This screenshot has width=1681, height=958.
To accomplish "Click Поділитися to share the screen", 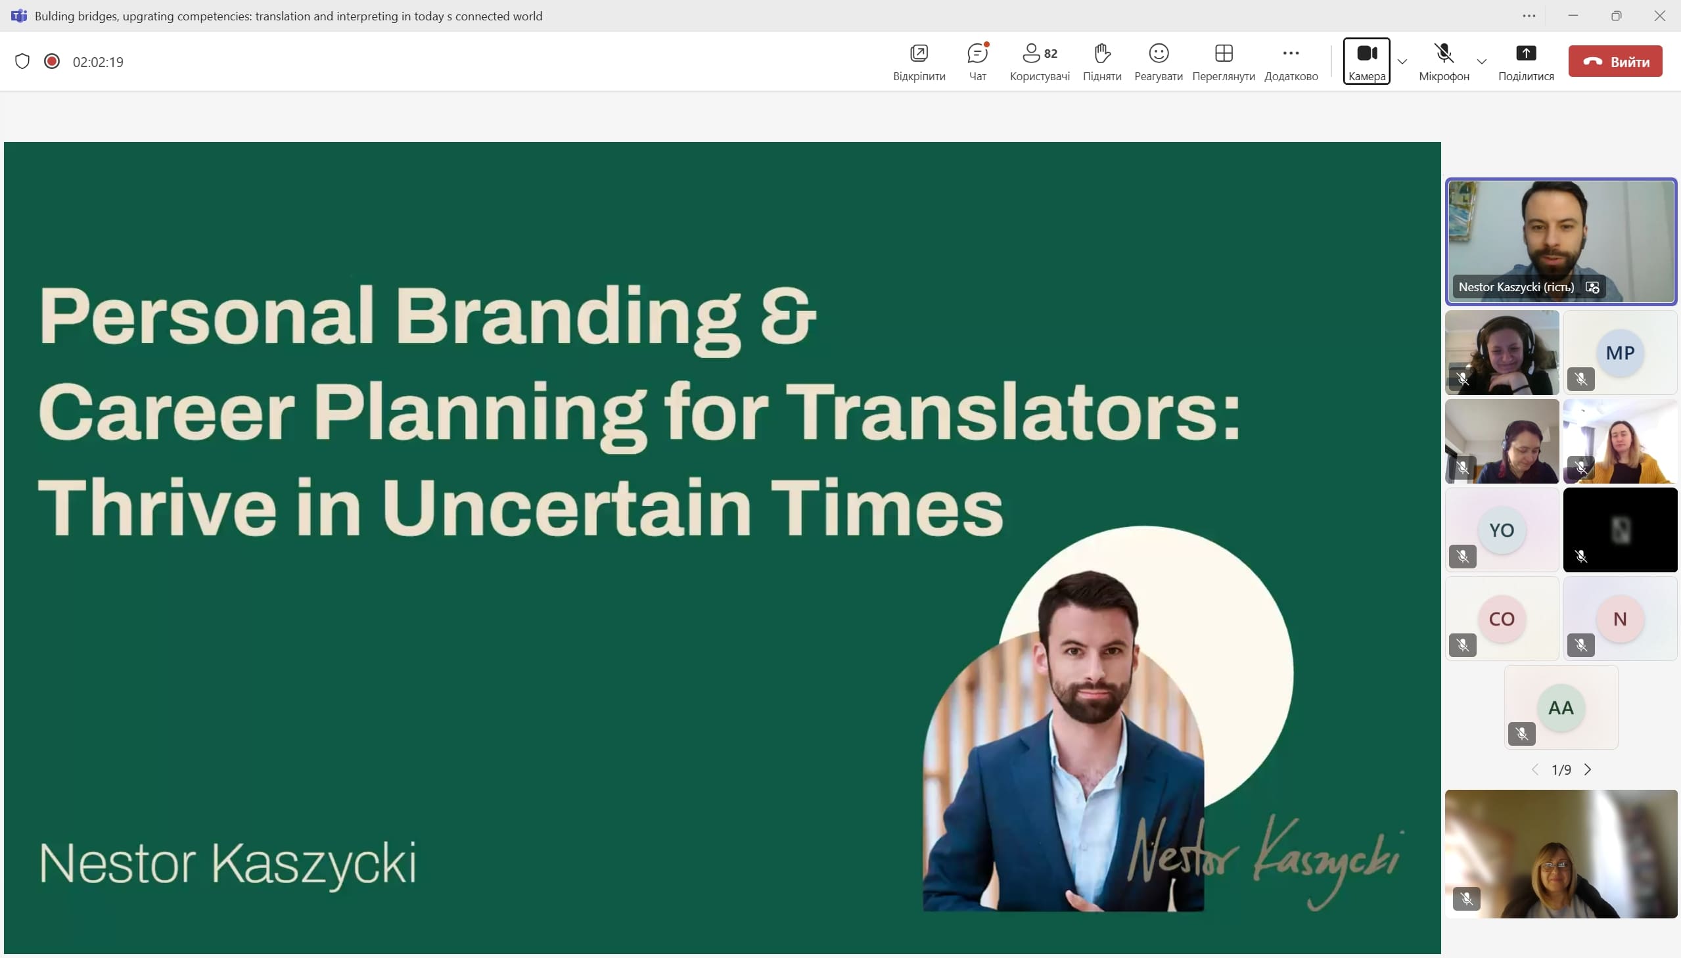I will (x=1525, y=61).
